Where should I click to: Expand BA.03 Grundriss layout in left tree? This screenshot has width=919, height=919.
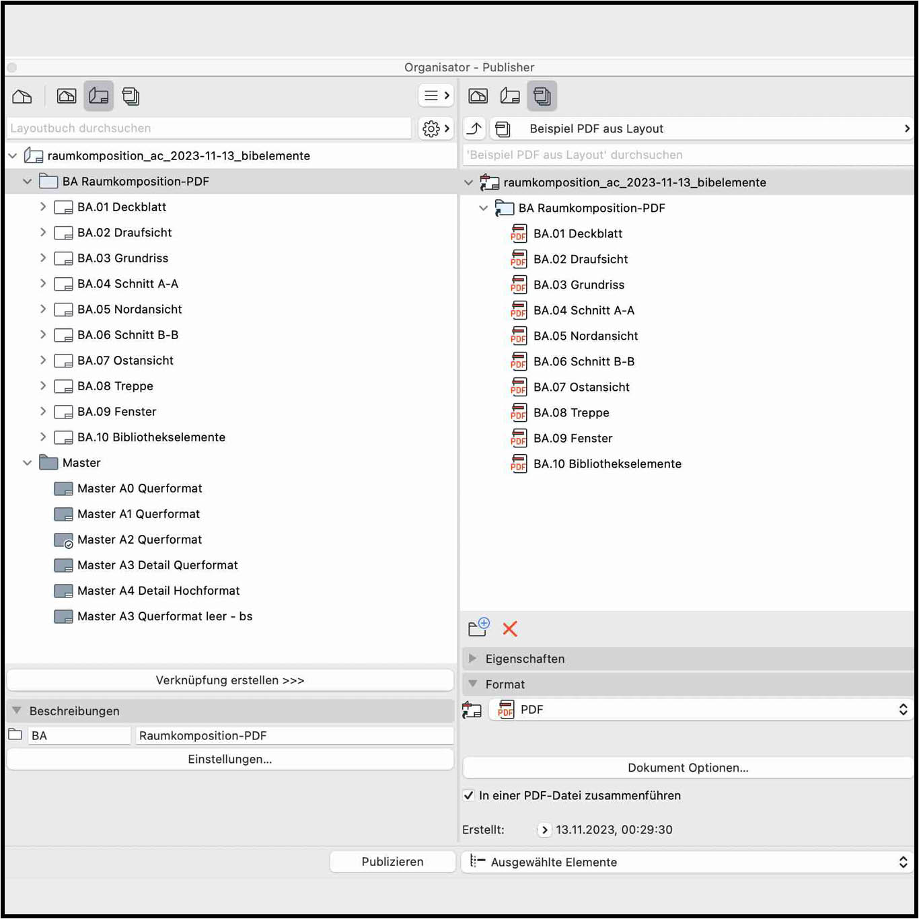[42, 258]
